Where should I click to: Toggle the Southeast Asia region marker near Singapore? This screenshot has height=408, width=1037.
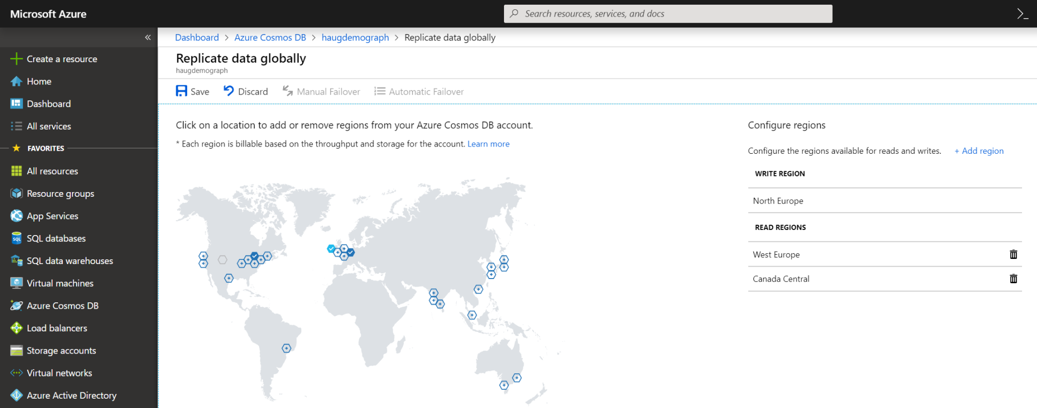(472, 315)
